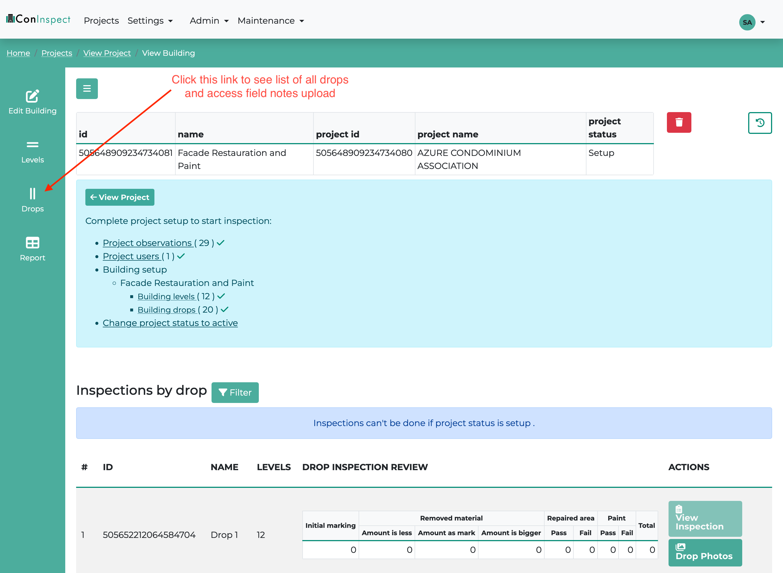
Task: Click Drop Photos for Drop 1
Action: (705, 552)
